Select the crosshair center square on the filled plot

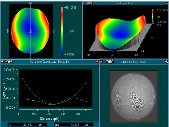(30, 31)
